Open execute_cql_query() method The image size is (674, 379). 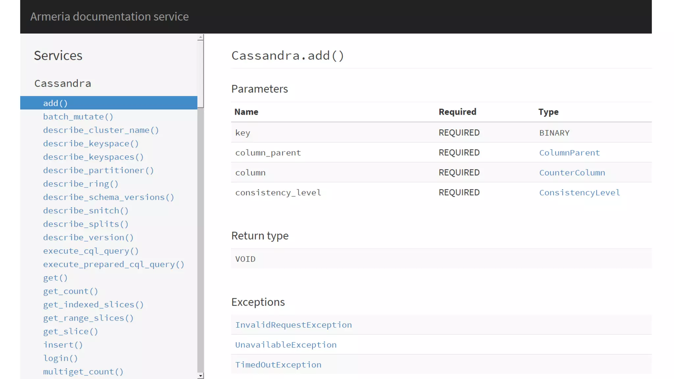pos(91,251)
